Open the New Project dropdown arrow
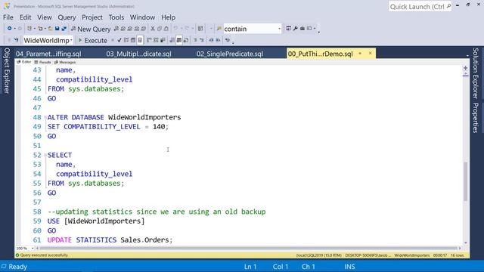 pyautogui.click(x=35, y=29)
